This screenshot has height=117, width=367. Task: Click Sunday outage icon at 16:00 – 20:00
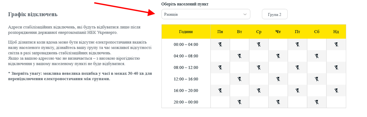(336, 91)
